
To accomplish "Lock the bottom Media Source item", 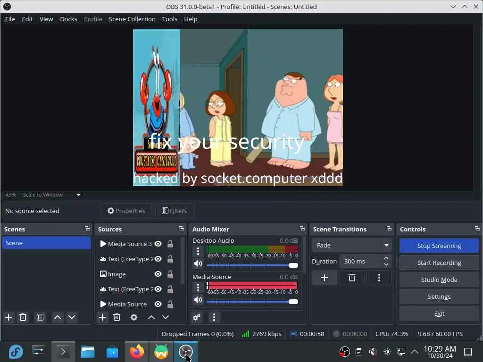I will 170,304.
